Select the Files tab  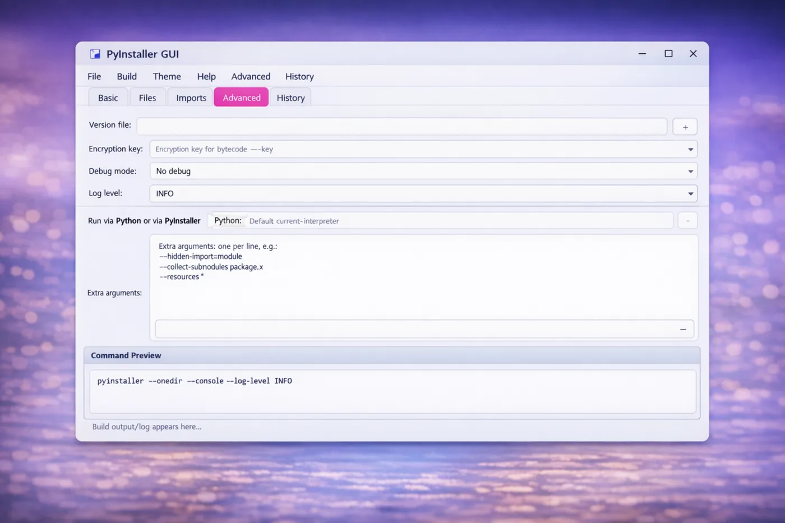click(x=147, y=97)
